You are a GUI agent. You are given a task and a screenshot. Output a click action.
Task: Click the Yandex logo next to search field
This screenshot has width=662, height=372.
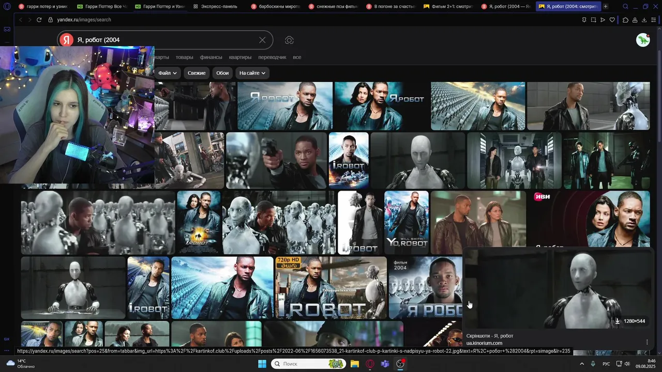(x=66, y=40)
